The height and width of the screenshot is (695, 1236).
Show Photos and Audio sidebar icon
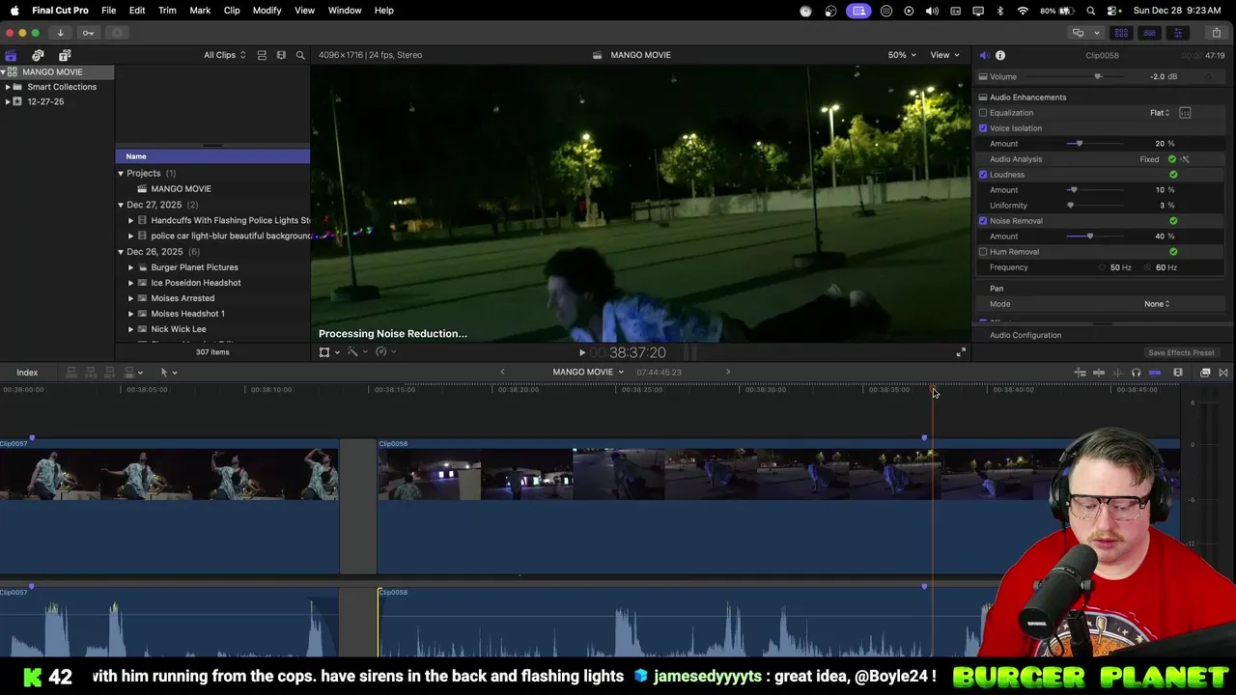pos(38,55)
